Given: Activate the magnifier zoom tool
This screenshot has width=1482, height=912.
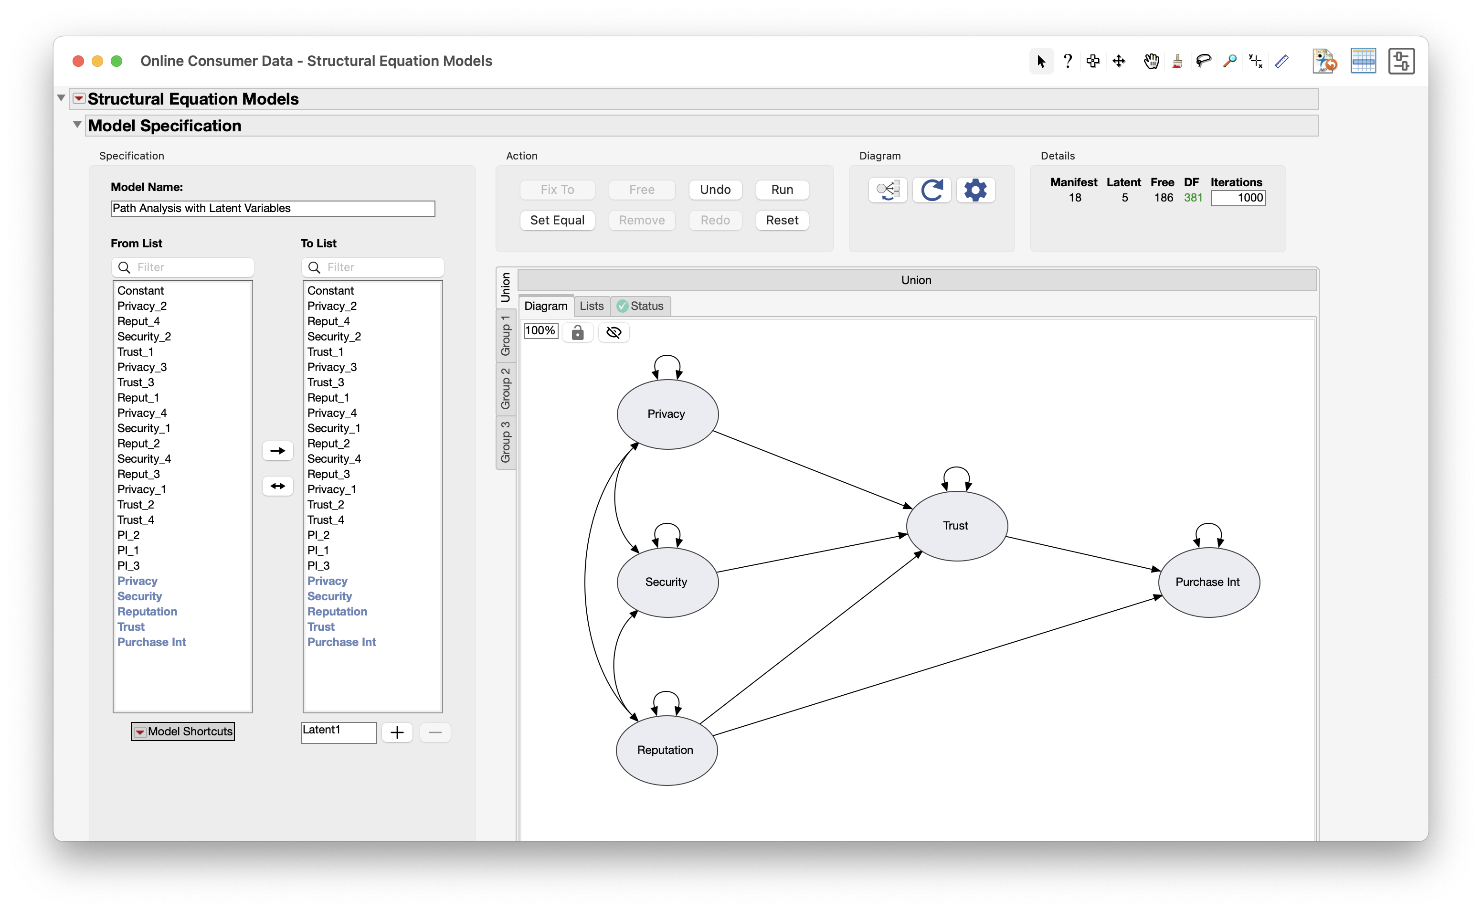Looking at the screenshot, I should point(1230,61).
